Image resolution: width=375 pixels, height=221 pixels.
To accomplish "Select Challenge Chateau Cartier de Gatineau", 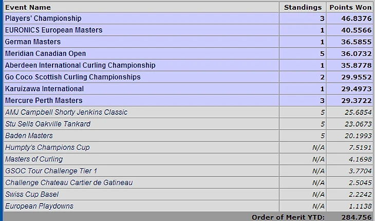I will (x=69, y=183).
